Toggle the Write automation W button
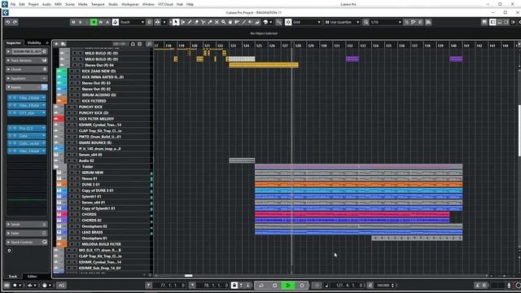This screenshot has width=521, height=293. [101, 22]
